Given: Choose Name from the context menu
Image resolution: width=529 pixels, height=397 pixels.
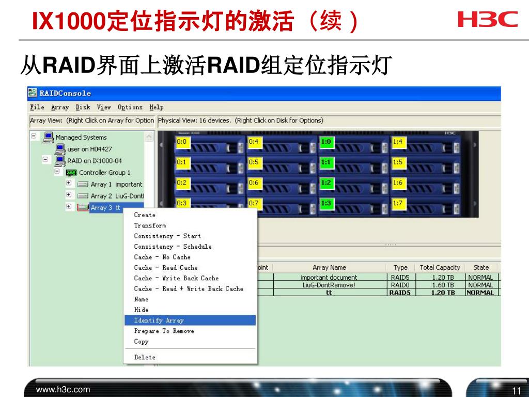Looking at the screenshot, I should (190, 299).
